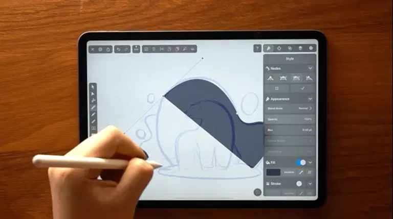Tap the camera/import photo icon

(x=146, y=49)
